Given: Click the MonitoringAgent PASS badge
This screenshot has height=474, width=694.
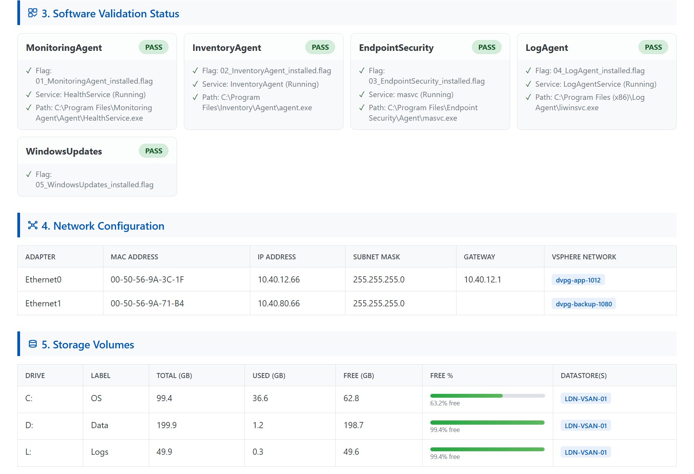Looking at the screenshot, I should pyautogui.click(x=153, y=47).
